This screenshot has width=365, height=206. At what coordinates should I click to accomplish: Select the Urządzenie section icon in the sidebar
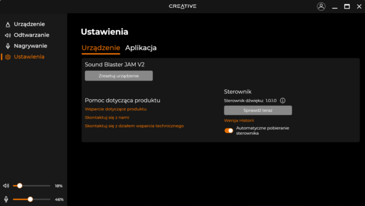[8, 24]
